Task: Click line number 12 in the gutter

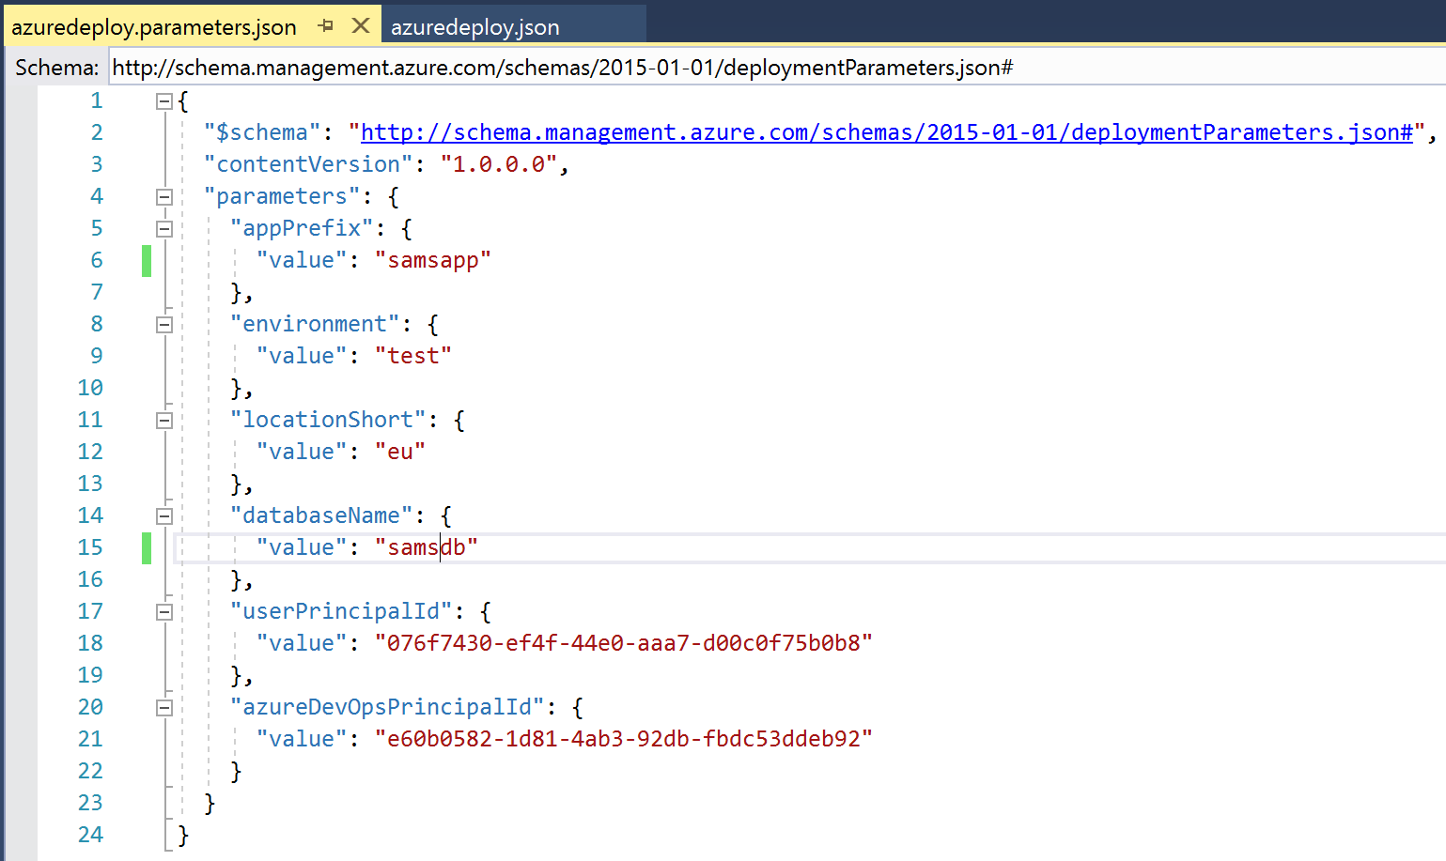Action: [x=90, y=452]
